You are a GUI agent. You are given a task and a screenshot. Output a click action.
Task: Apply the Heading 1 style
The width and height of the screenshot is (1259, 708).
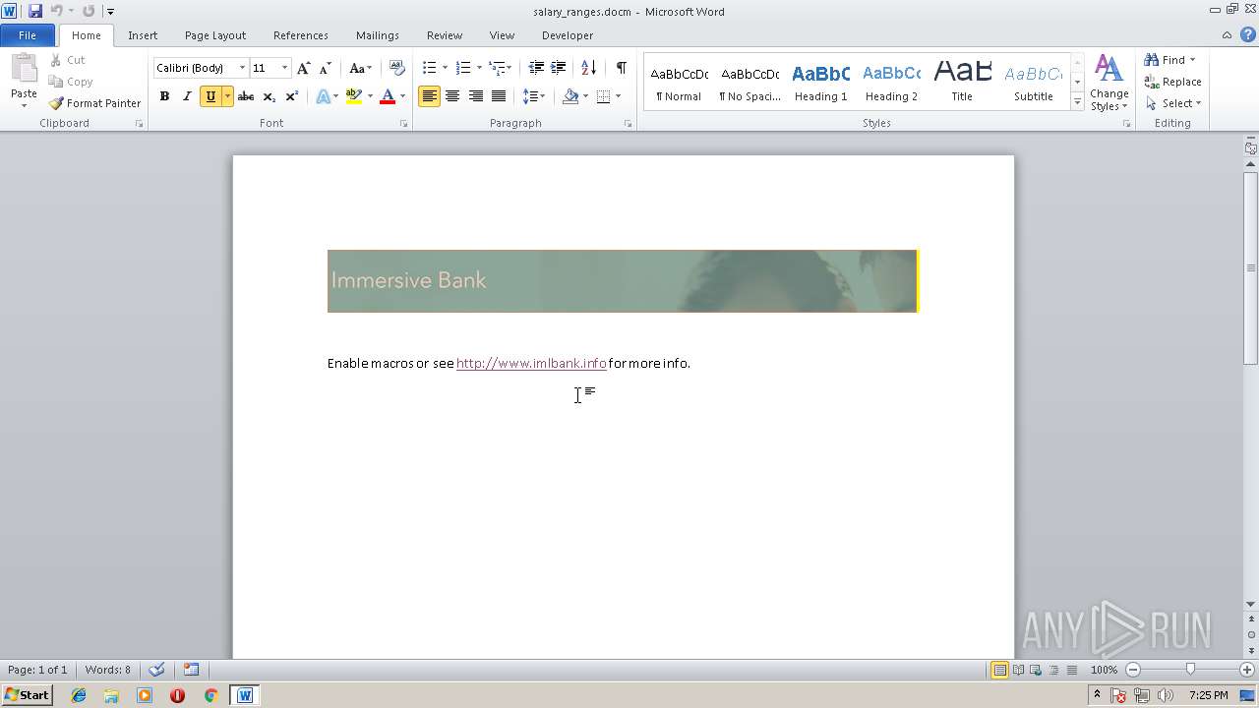click(x=821, y=83)
